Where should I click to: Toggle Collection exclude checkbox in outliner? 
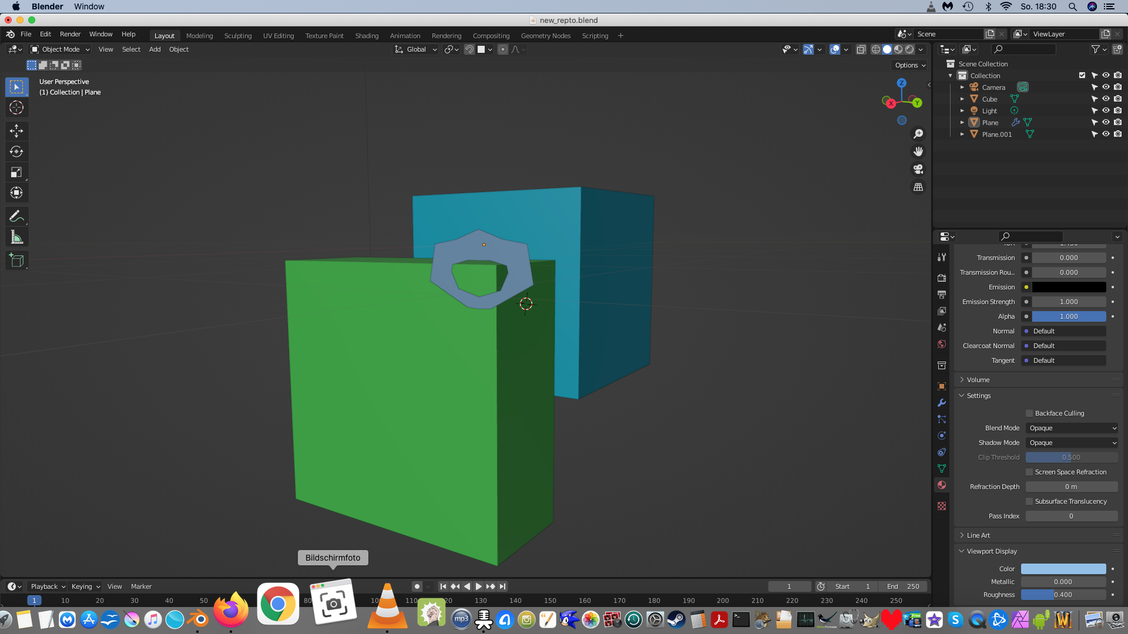coord(1082,75)
